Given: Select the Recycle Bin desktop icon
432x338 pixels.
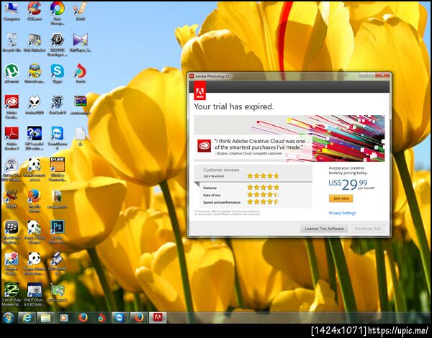Looking at the screenshot, I should point(12,42).
